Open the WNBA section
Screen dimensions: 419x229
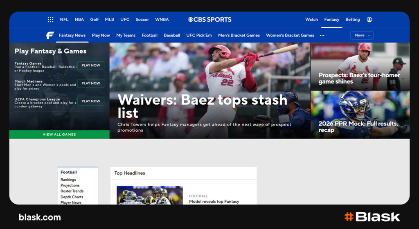pos(162,20)
